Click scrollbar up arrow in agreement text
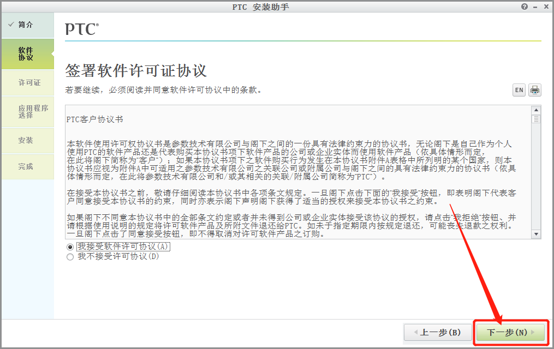 [536, 110]
